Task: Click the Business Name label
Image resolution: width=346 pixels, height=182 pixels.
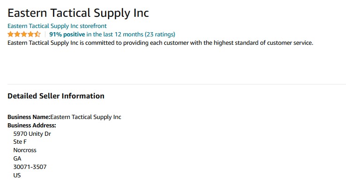Action: [x=29, y=117]
